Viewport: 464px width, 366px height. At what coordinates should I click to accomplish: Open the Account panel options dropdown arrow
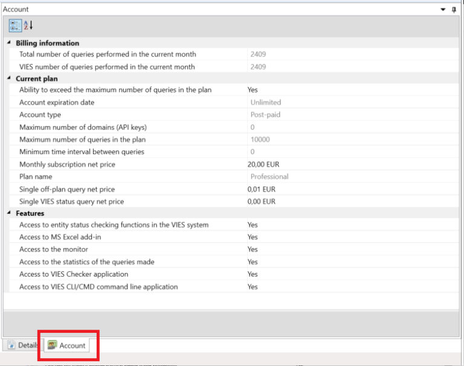click(443, 10)
